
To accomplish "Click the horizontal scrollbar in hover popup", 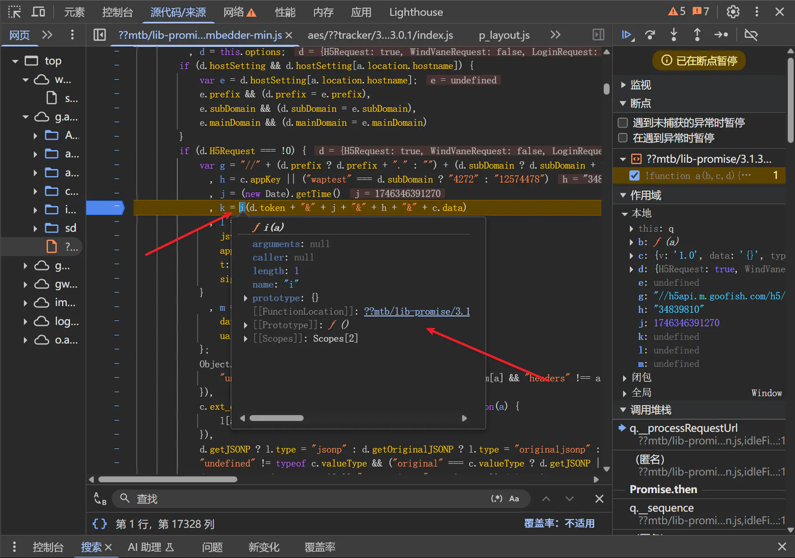I will coord(277,418).
